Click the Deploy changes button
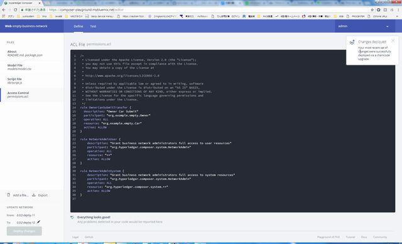 pos(24,231)
